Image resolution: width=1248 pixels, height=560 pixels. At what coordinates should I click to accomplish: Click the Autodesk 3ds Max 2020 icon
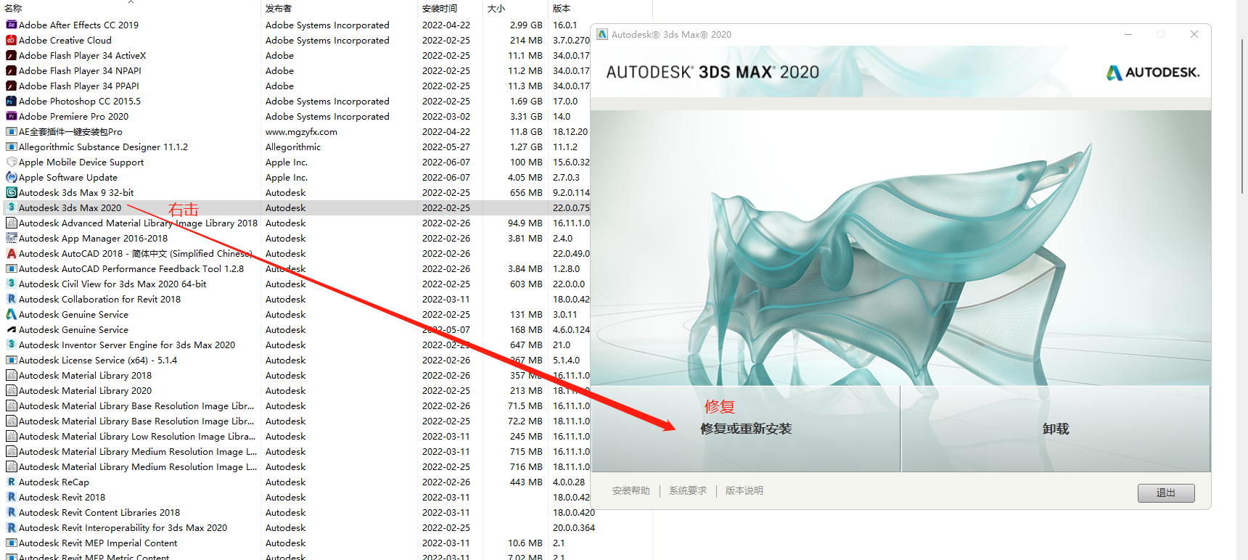click(x=12, y=207)
